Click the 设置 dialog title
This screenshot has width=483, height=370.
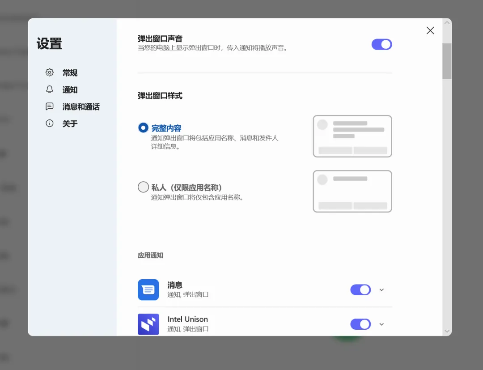[49, 43]
